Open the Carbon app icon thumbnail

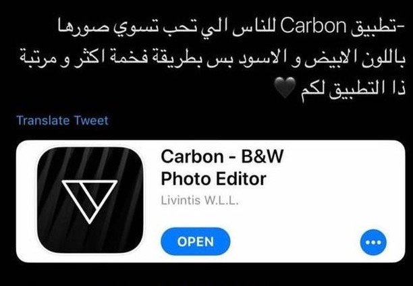[x=90, y=200]
